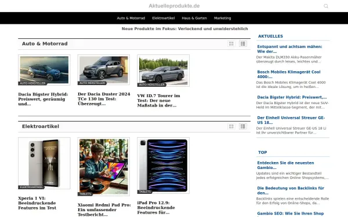Open the Dacia Bigster Hybrid car thumbnail
Image resolution: width=348 pixels, height=217 pixels.
(x=44, y=70)
